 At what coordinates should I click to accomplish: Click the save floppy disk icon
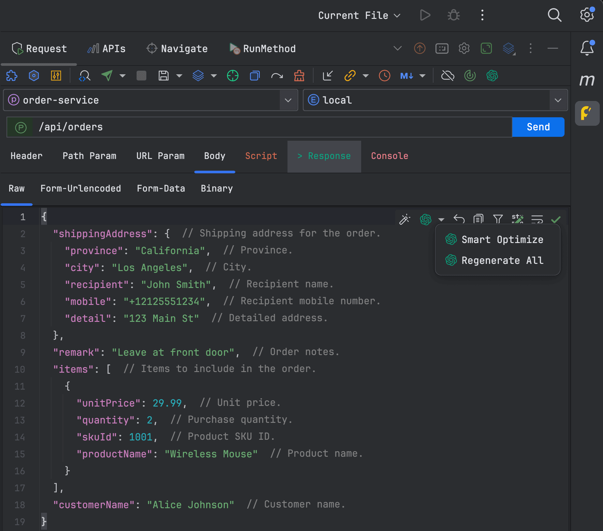click(x=163, y=76)
